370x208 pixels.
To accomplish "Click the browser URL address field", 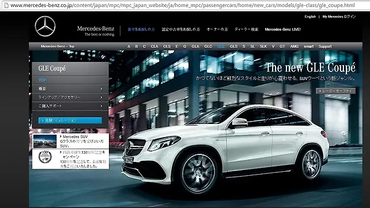I will [183, 5].
